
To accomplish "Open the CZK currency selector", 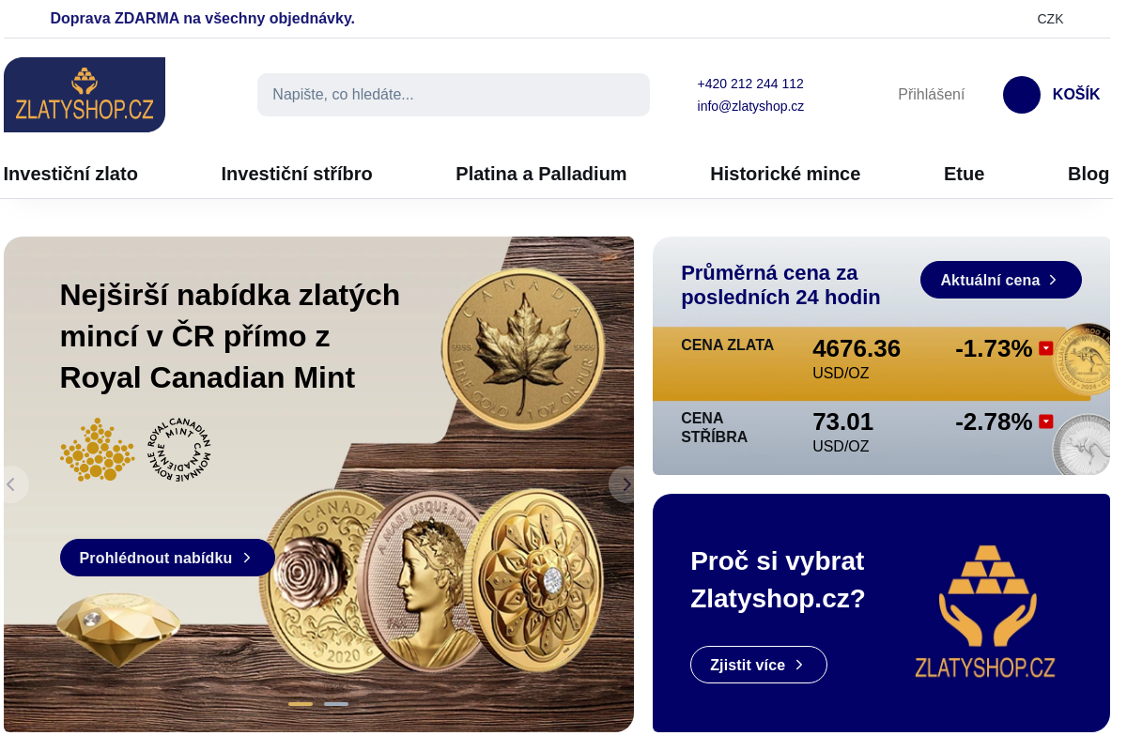I will click(1049, 19).
